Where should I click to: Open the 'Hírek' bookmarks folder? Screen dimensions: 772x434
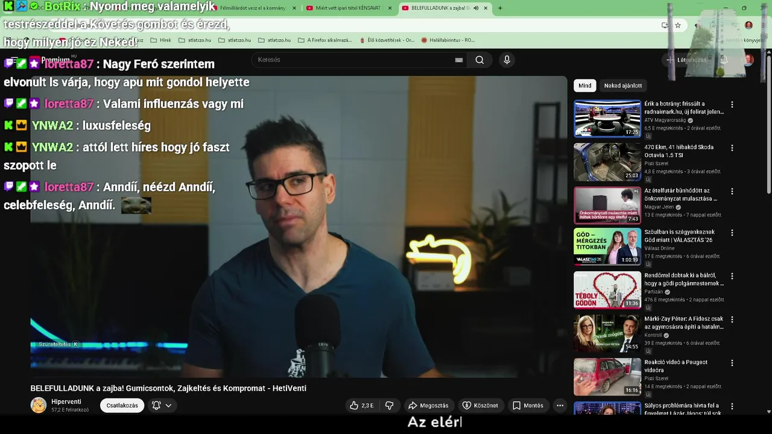pyautogui.click(x=161, y=40)
